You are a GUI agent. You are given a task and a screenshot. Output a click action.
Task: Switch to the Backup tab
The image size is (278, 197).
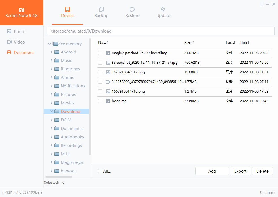tap(101, 12)
